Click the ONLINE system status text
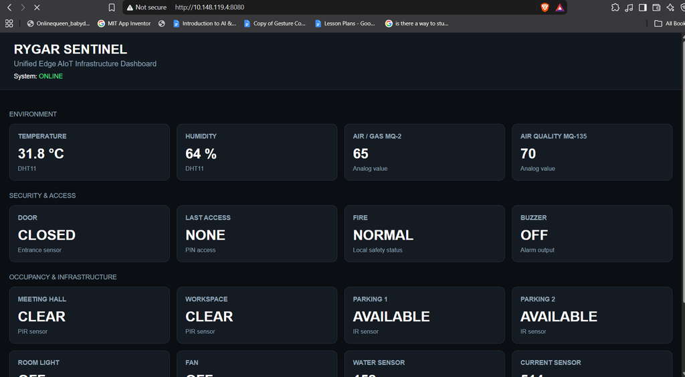685x377 pixels. [x=51, y=76]
